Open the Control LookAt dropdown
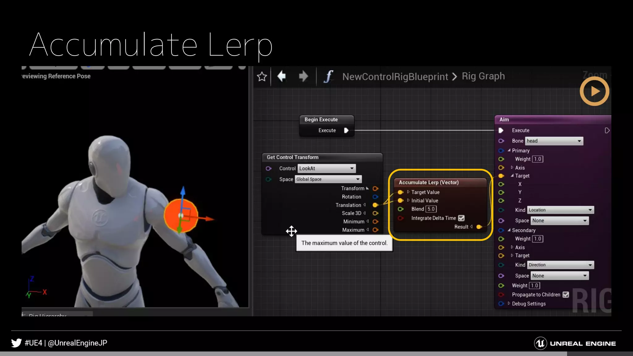The height and width of the screenshot is (356, 633). tap(326, 168)
